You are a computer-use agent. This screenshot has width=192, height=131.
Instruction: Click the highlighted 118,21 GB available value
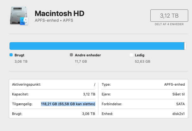coord(68,104)
